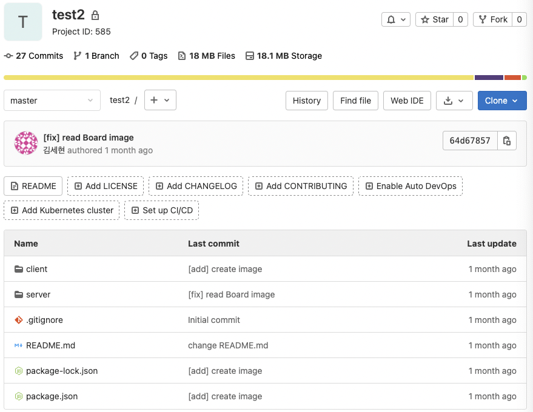The image size is (533, 412).
Task: Fork the test2 project
Action: click(x=492, y=20)
